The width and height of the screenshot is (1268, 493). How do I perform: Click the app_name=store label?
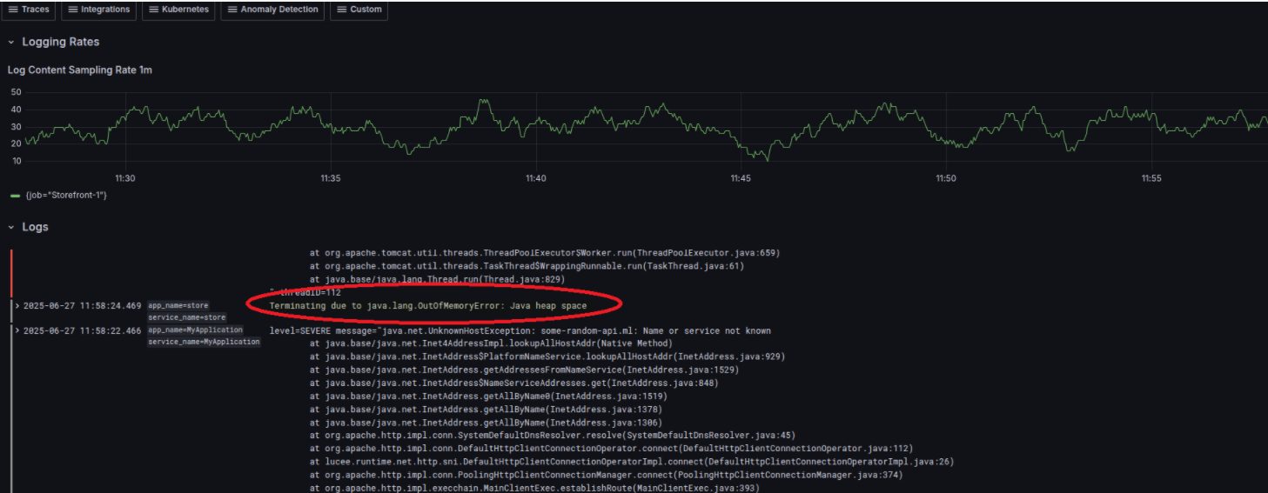[178, 306]
